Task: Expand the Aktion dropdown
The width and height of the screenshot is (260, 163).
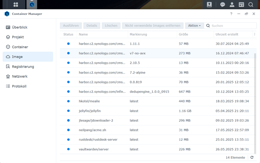Action: (x=194, y=26)
